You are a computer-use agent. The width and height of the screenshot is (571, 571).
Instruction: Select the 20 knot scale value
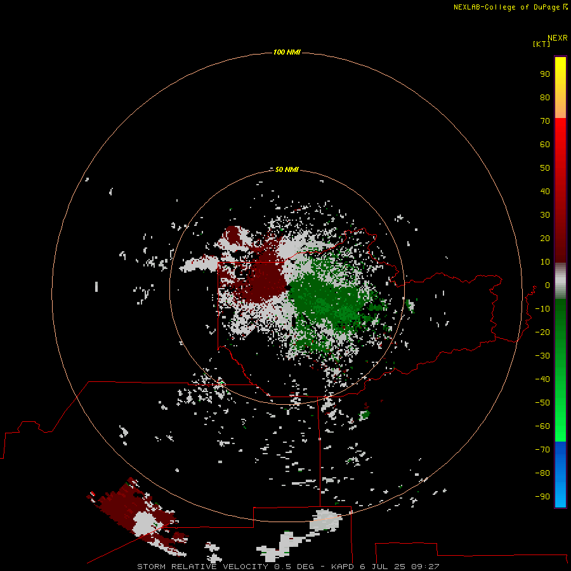pos(545,238)
